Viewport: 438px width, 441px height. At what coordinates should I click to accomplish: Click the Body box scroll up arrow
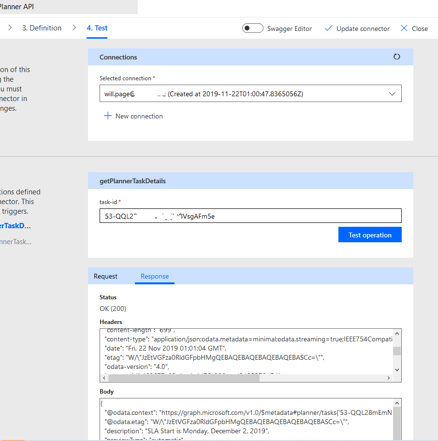(x=396, y=403)
